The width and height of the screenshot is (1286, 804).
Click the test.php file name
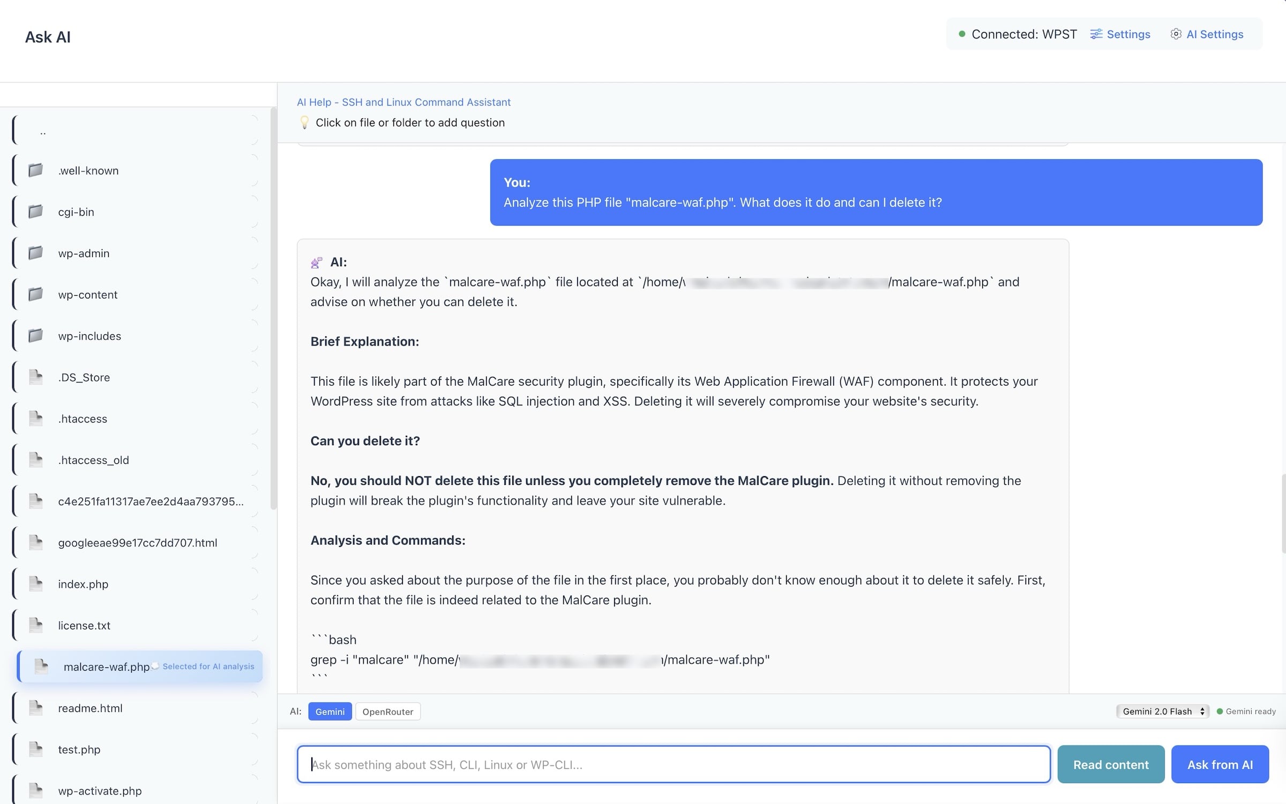(79, 749)
